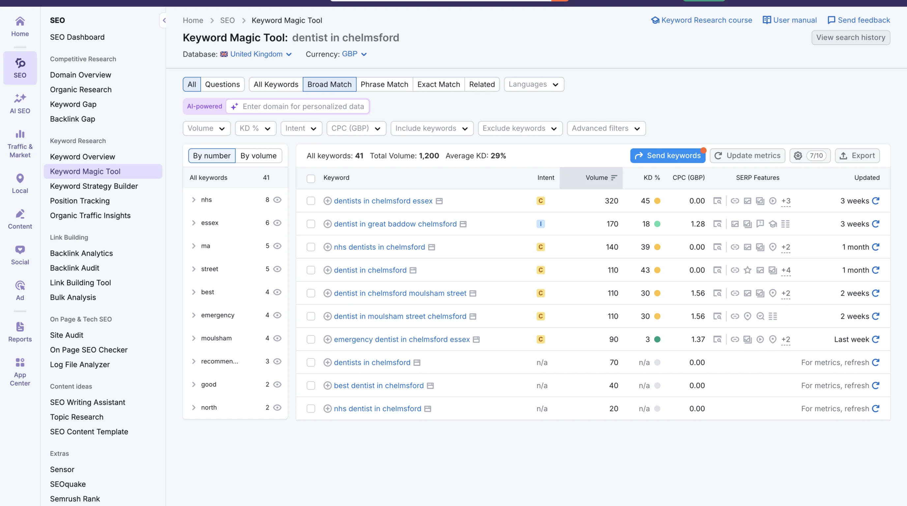Open the KD % filter dropdown
This screenshot has width=907, height=506.
(x=255, y=128)
